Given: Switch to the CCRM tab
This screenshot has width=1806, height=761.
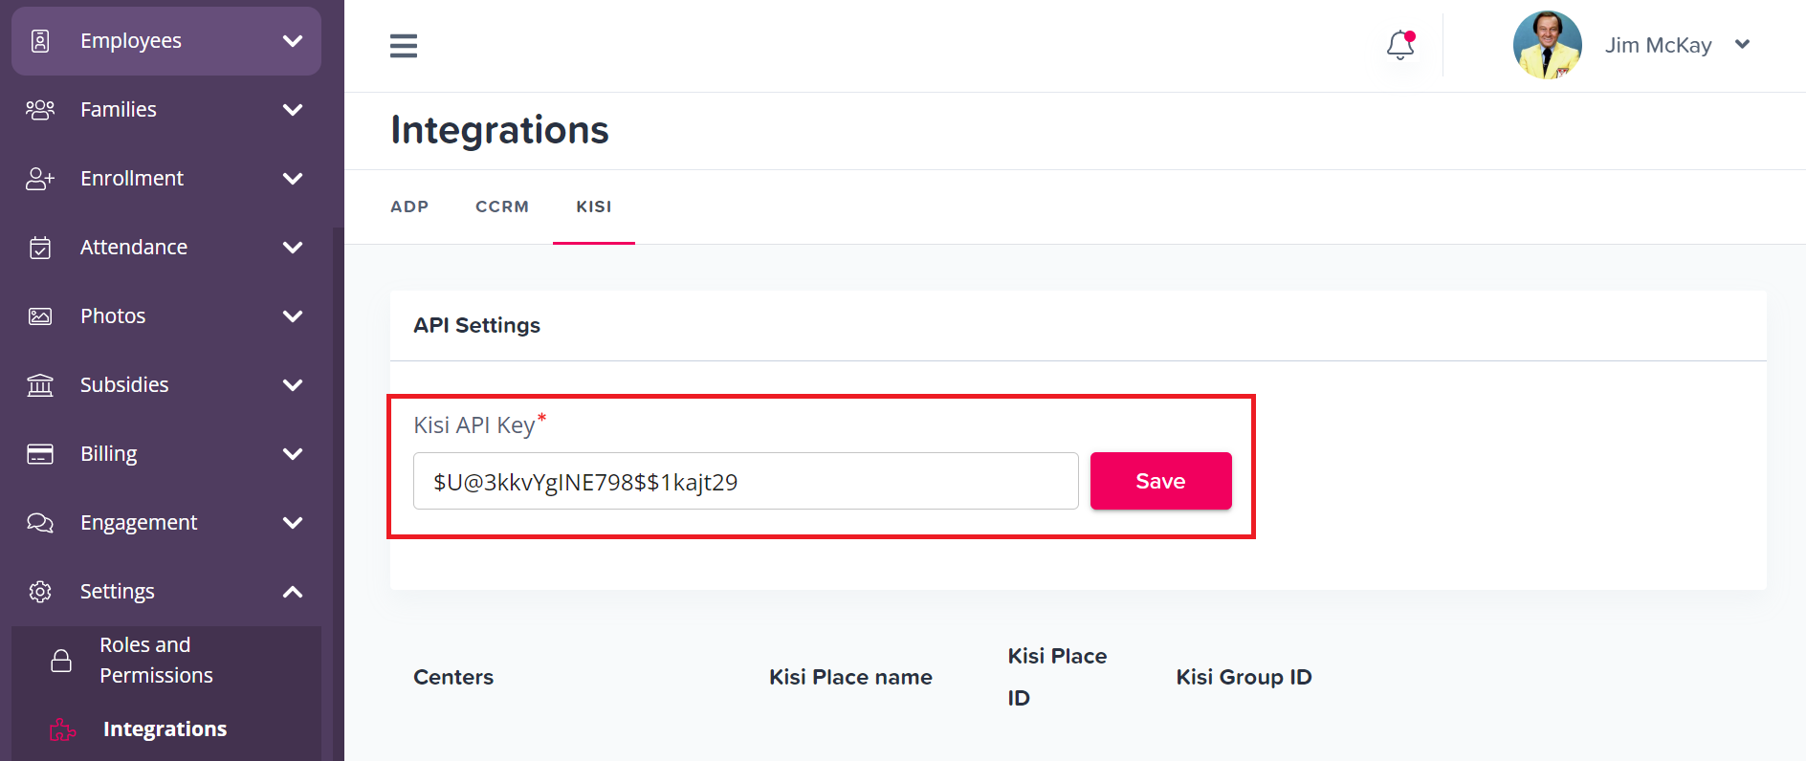Looking at the screenshot, I should 502,207.
